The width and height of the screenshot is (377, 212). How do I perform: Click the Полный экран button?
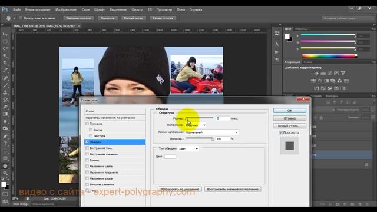click(x=134, y=18)
